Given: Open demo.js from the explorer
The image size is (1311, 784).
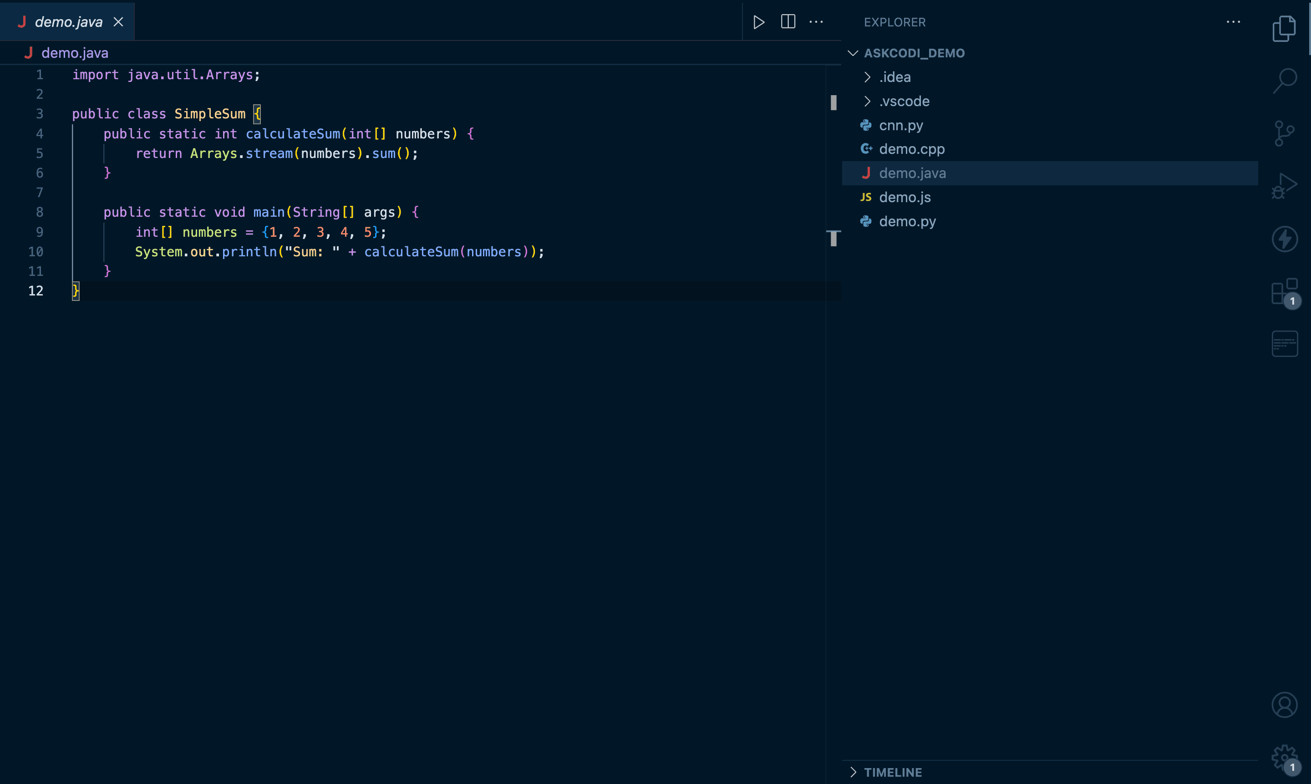Looking at the screenshot, I should click(1050, 197).
